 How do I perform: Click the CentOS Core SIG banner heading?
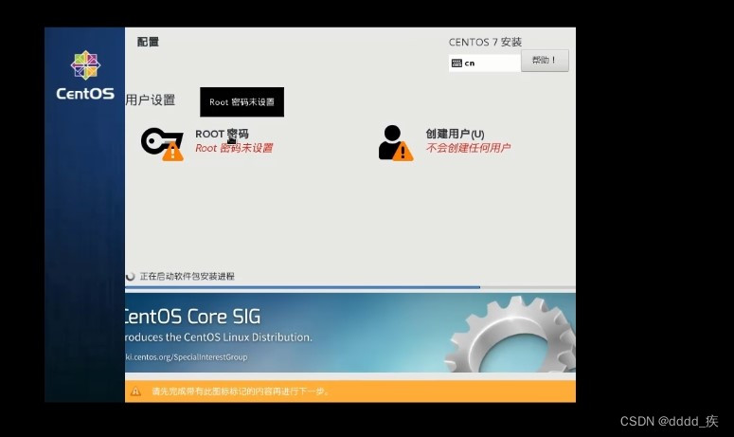pyautogui.click(x=193, y=317)
